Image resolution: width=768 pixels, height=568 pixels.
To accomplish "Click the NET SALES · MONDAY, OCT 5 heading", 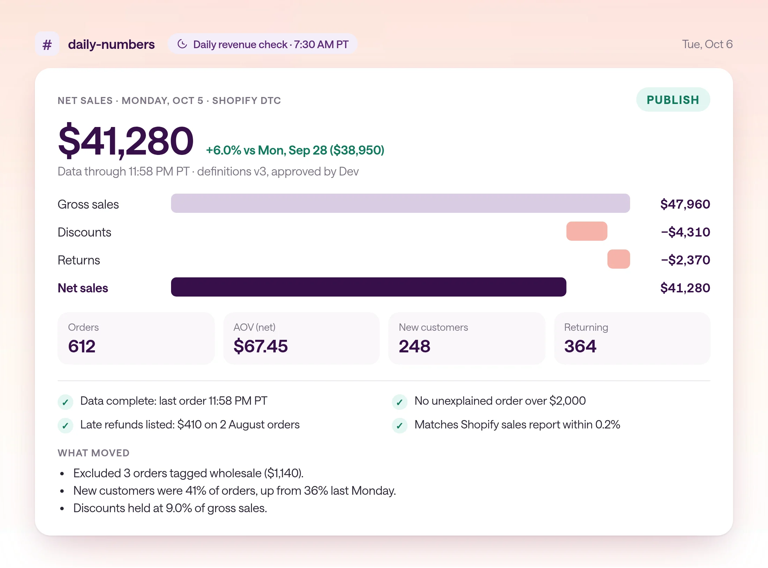I will tap(169, 100).
